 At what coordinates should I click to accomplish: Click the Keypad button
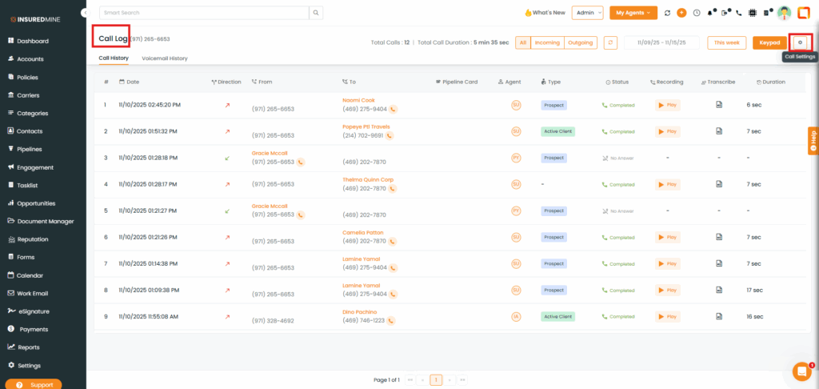pyautogui.click(x=769, y=42)
